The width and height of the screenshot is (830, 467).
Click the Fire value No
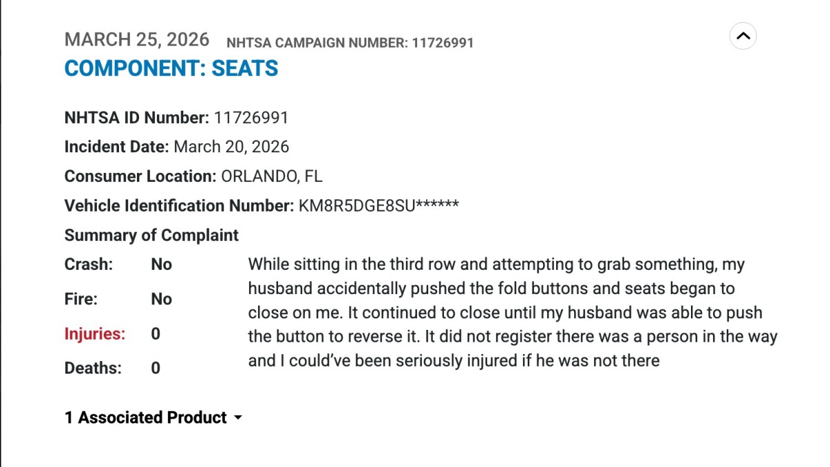pos(161,299)
